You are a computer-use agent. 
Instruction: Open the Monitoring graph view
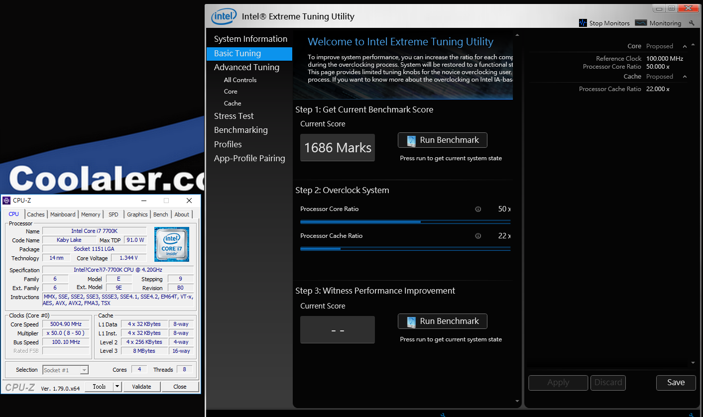point(641,23)
